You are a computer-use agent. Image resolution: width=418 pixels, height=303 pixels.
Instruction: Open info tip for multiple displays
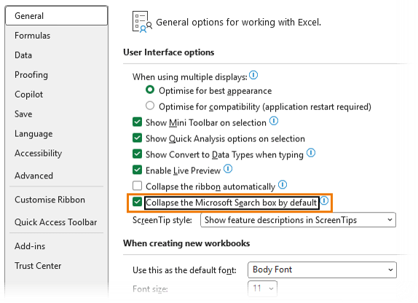253,75
